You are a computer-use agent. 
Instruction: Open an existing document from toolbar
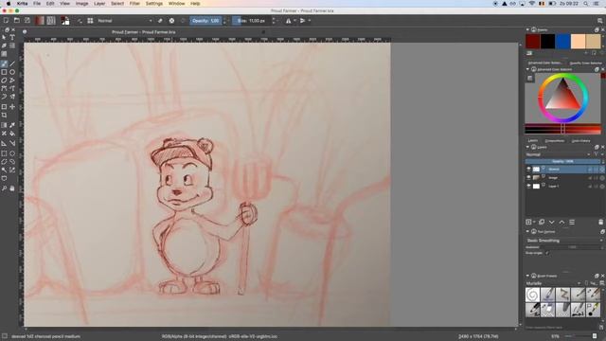click(17, 21)
